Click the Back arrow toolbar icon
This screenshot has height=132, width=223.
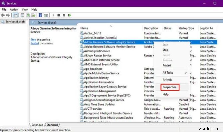[x=3, y=15]
